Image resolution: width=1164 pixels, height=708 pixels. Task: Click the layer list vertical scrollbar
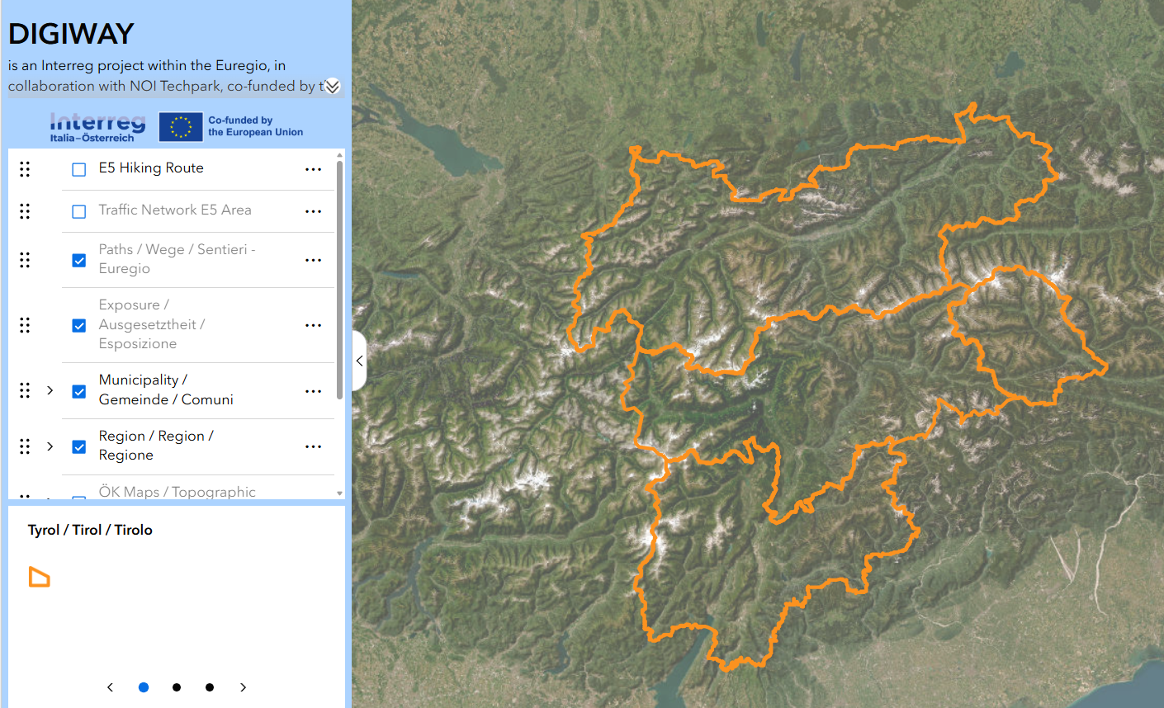339,281
